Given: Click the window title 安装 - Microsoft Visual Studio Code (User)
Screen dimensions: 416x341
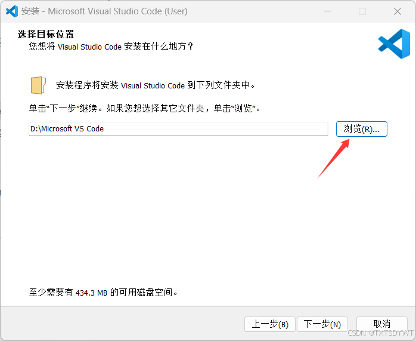Looking at the screenshot, I should (104, 11).
